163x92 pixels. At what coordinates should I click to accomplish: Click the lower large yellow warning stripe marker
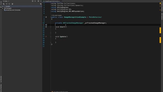coord(160,40)
